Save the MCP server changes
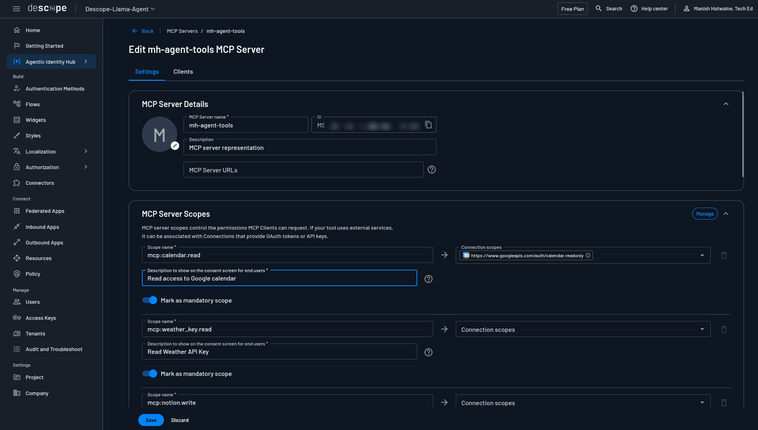 [151, 420]
